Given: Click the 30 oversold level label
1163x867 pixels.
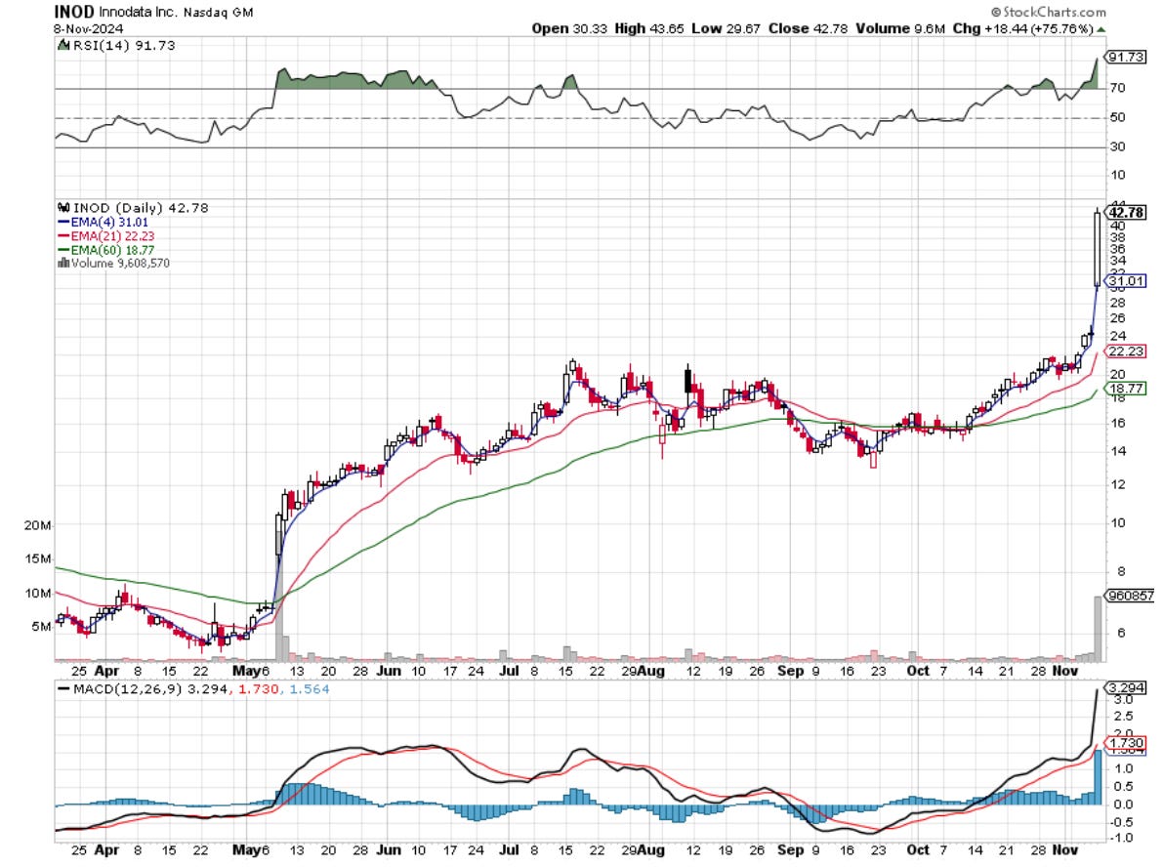Looking at the screenshot, I should pyautogui.click(x=1117, y=146).
